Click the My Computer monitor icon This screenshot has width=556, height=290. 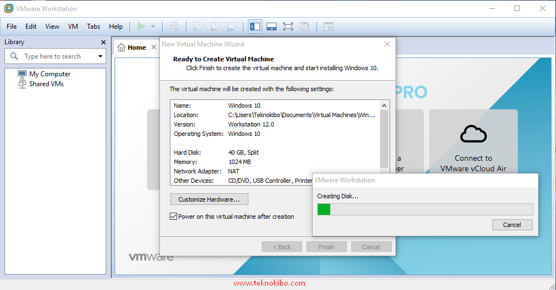[22, 74]
